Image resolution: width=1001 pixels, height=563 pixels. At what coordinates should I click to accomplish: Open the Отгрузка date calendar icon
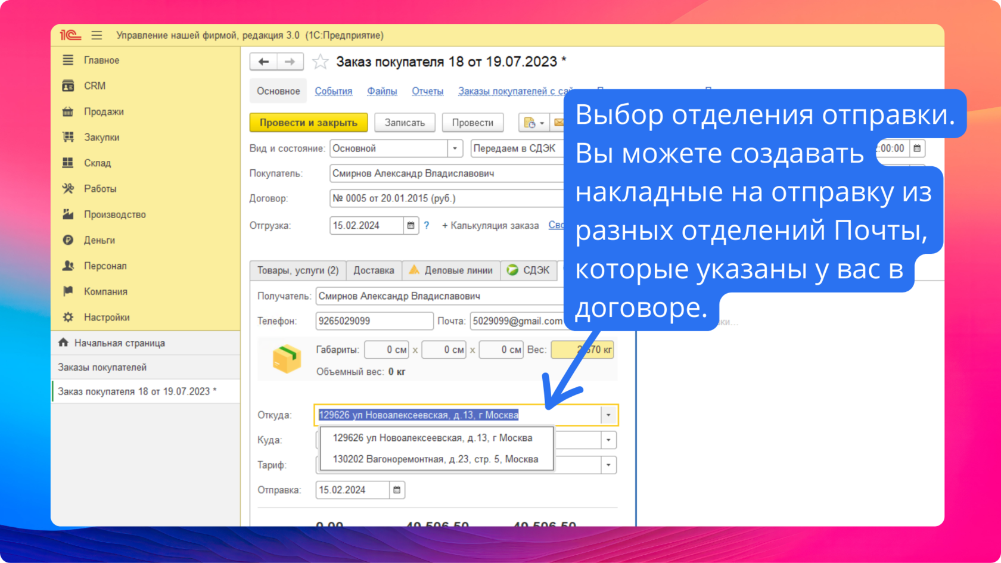click(x=411, y=226)
